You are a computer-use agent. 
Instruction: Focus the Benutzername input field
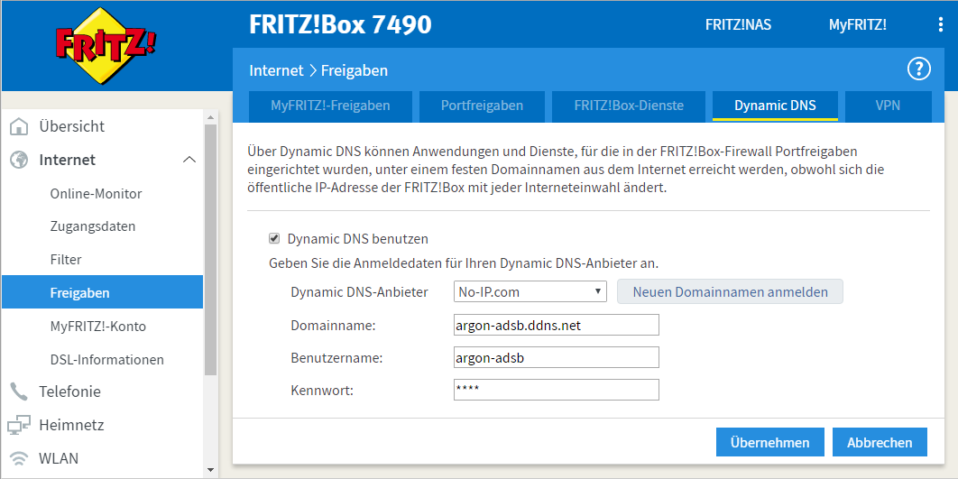[556, 358]
